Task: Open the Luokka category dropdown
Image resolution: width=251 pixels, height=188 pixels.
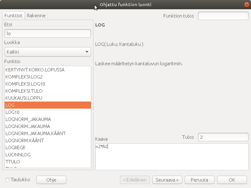Action: click(x=48, y=52)
